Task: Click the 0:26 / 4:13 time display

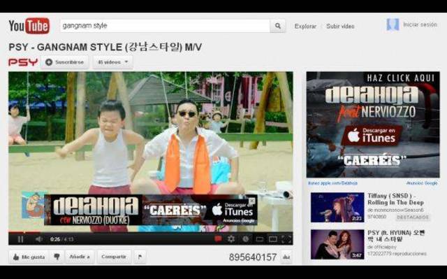Action: pyautogui.click(x=62, y=239)
